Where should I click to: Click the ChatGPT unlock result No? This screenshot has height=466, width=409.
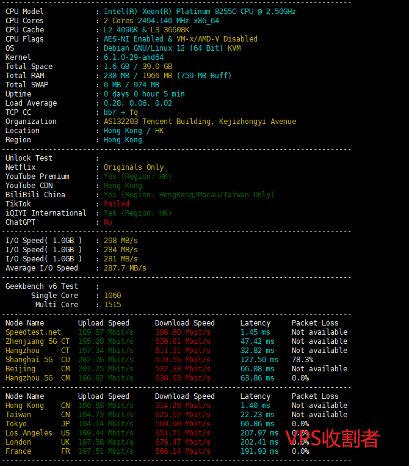click(108, 222)
